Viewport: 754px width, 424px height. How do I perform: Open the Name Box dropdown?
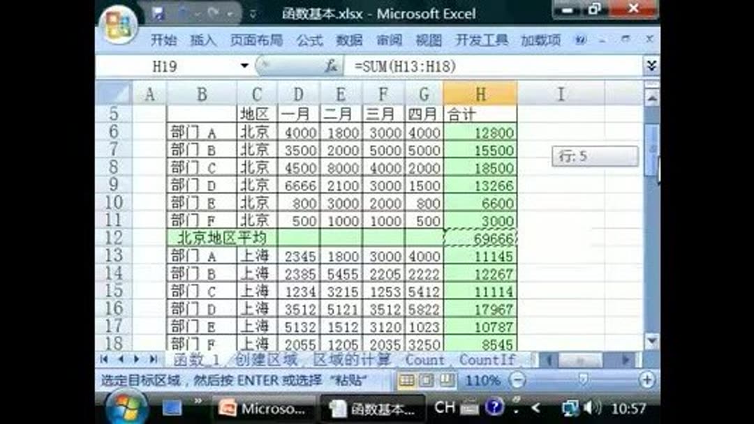[244, 64]
